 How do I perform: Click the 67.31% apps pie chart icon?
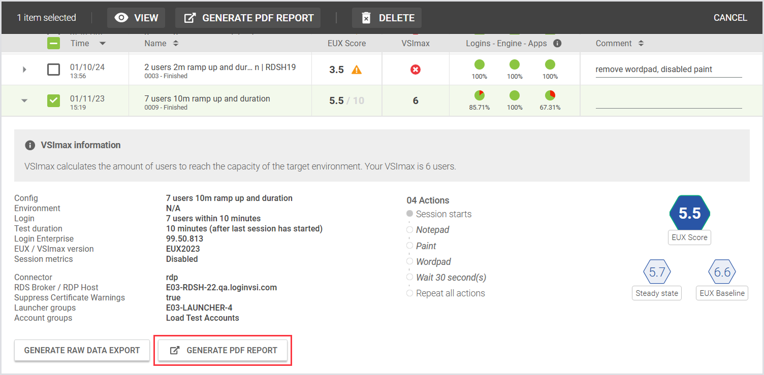(550, 95)
